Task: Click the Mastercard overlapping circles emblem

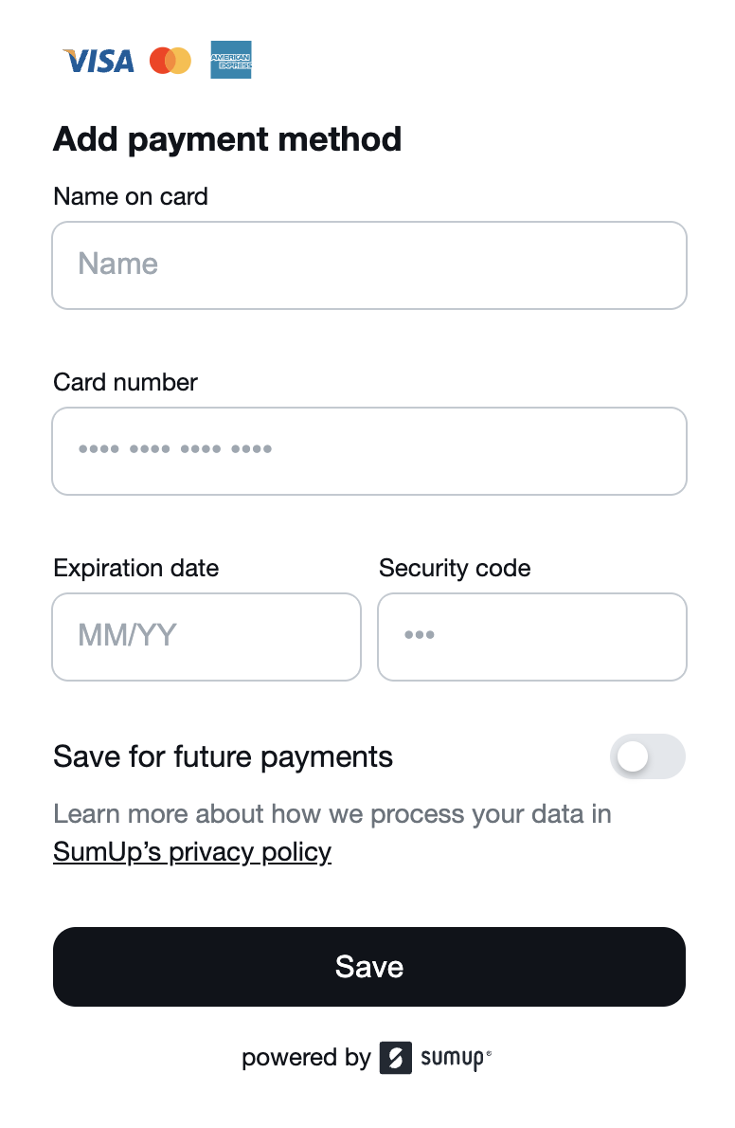Action: point(170,60)
